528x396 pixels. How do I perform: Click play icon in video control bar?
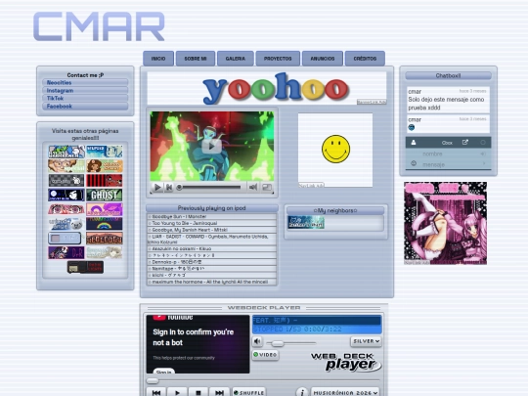157,187
